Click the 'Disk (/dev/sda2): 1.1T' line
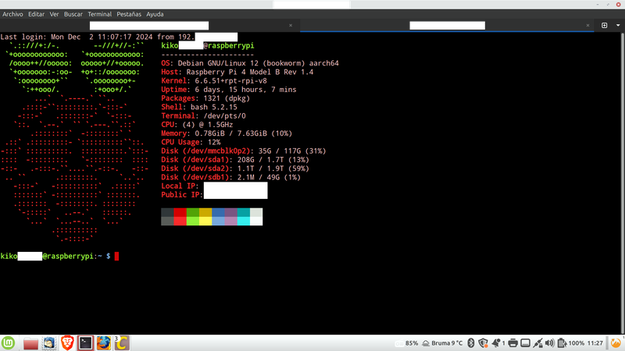This screenshot has width=625, height=351. pyautogui.click(x=235, y=168)
